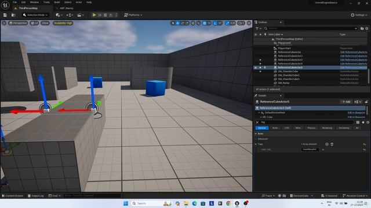The image size is (371, 208).
Task: Activate the Translate gizmo tool in viewport
Action: 177,23
